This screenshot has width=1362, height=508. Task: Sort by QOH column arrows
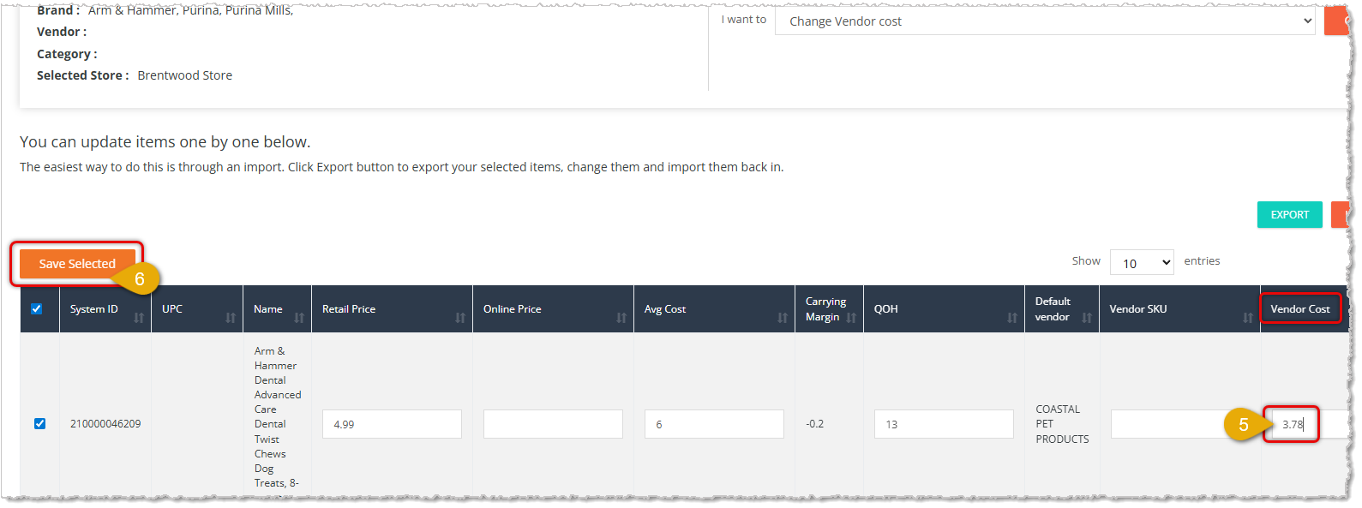(1012, 318)
